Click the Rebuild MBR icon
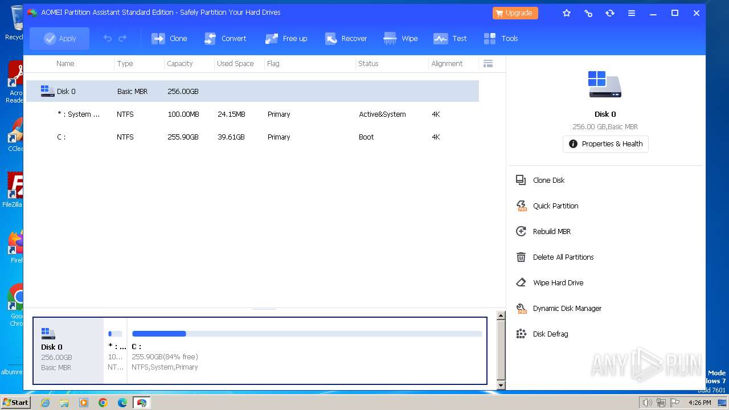Screen dimensions: 729x410 [x=521, y=231]
